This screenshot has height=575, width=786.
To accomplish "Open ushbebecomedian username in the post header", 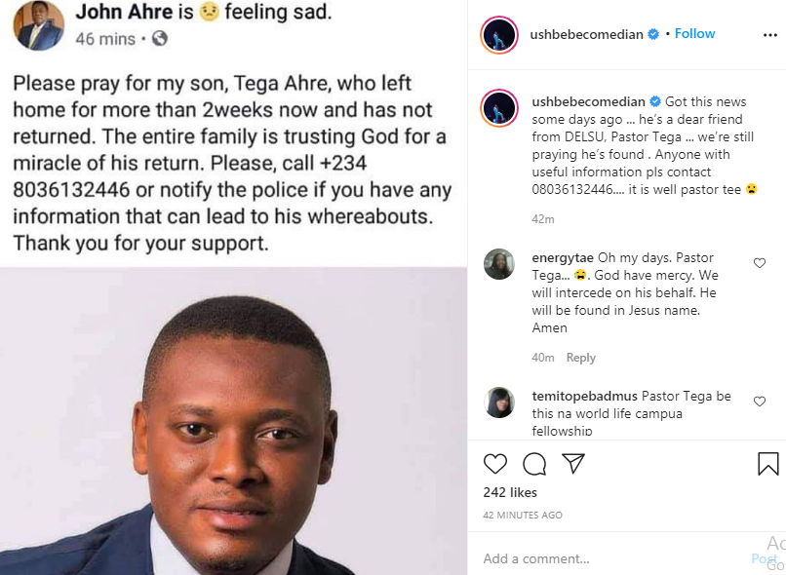I will 587,34.
